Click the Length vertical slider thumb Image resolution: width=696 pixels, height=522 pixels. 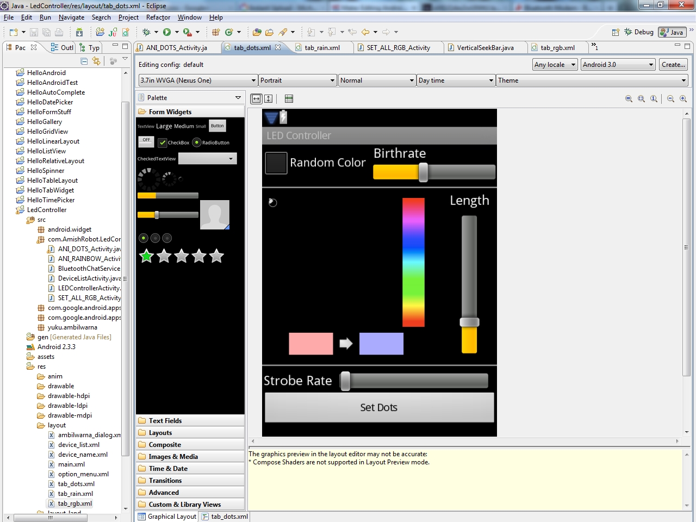click(x=469, y=322)
